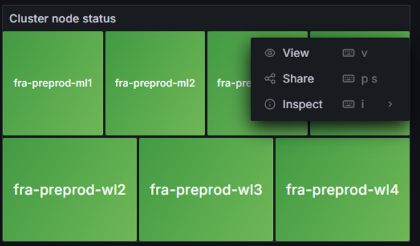Click the 'v' shortcut hint for View
Viewport: 420px width, 246px height.
365,54
